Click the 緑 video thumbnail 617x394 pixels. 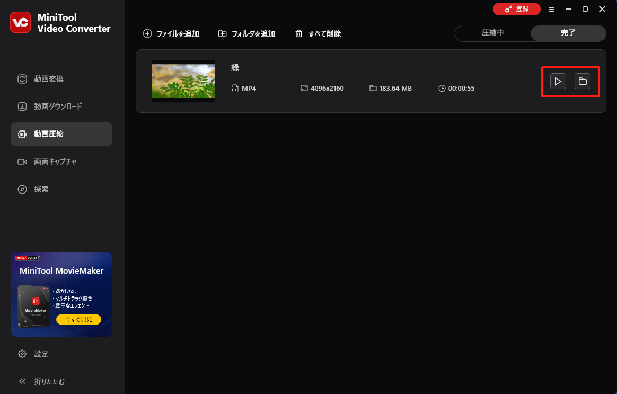click(x=183, y=81)
